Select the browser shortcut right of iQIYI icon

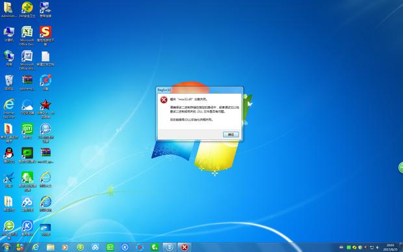45,132
